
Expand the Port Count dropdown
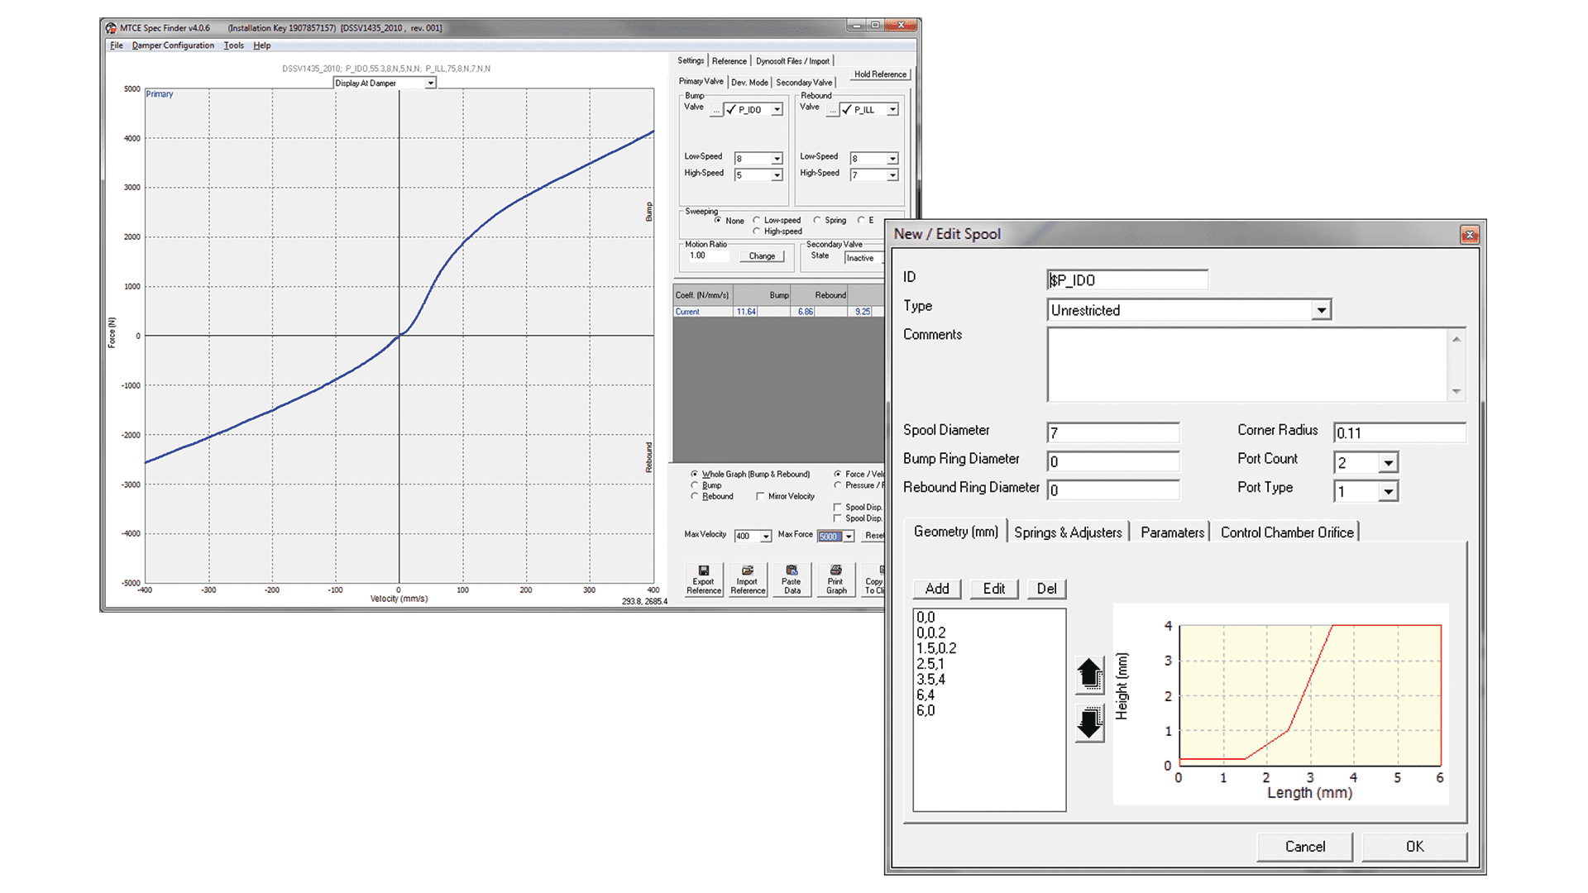pos(1388,463)
